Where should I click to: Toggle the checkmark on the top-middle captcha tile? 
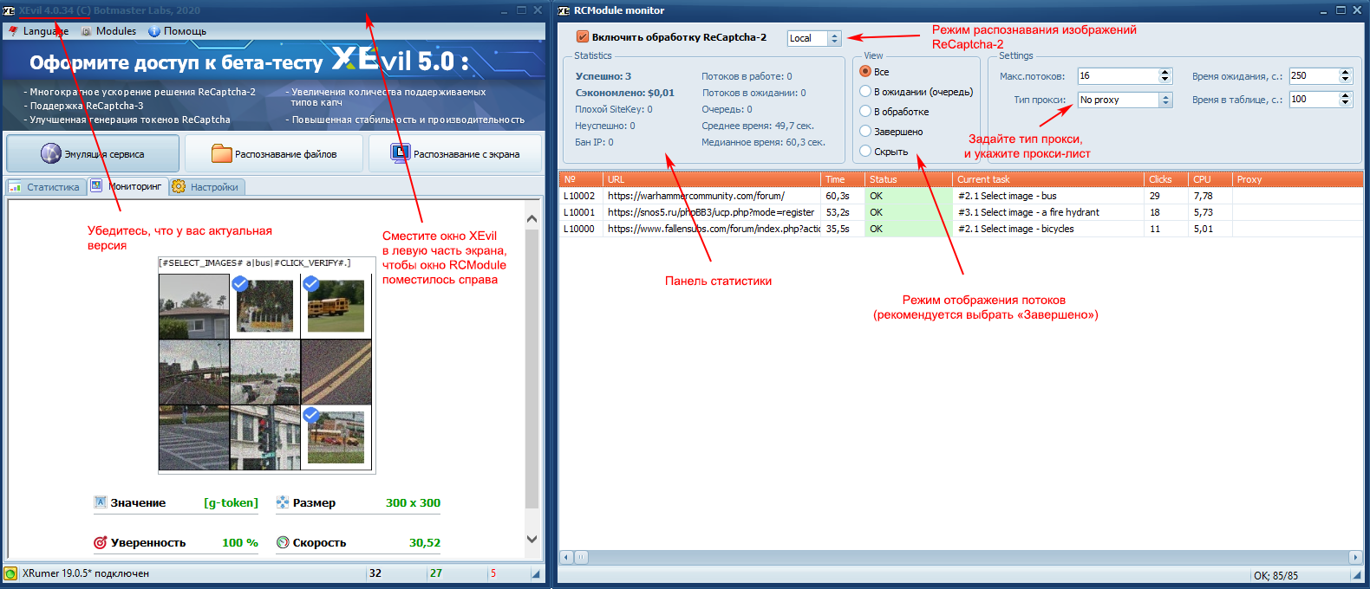click(x=240, y=283)
